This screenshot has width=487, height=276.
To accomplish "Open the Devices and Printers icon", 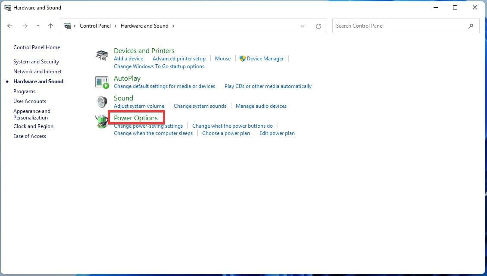I will (102, 55).
